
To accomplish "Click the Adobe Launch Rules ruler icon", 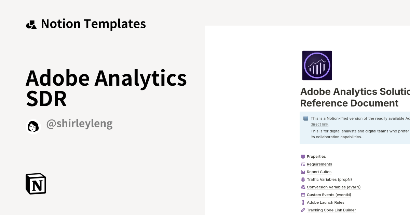I will (x=303, y=202).
